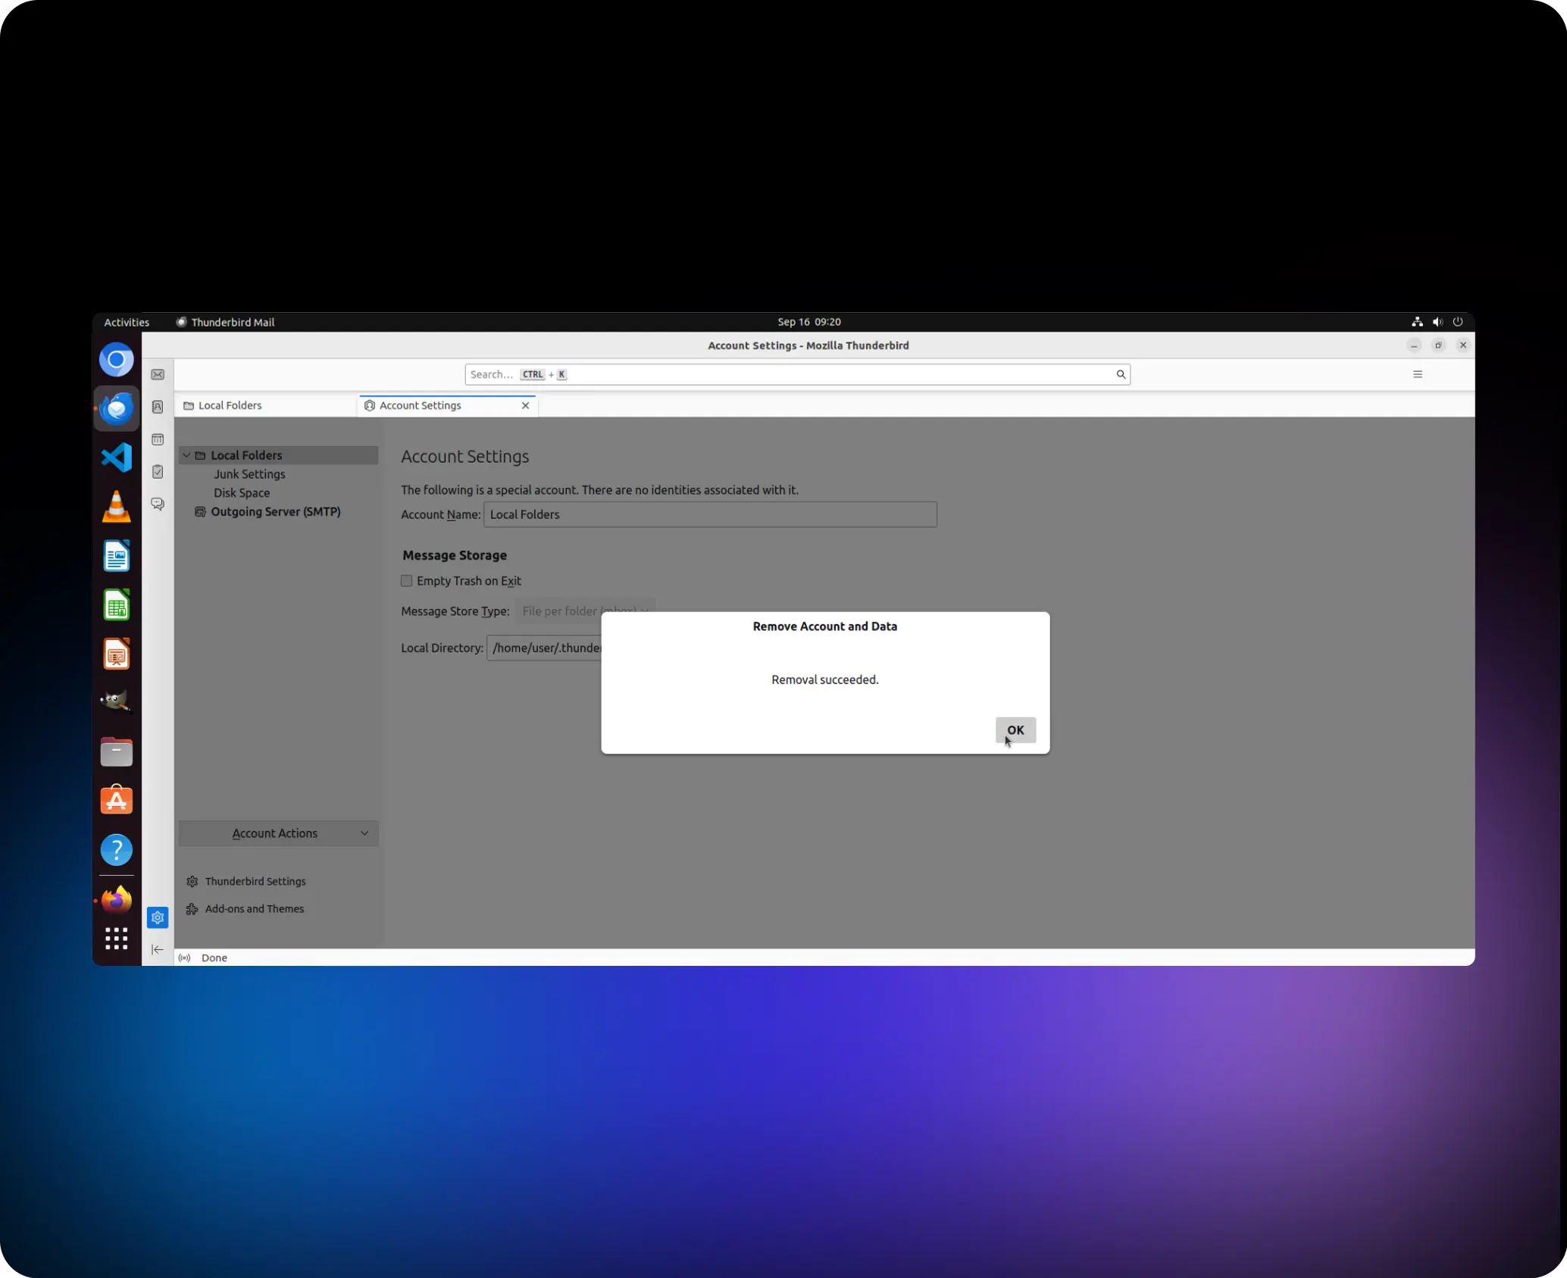Open the Address Book icon

(x=158, y=407)
